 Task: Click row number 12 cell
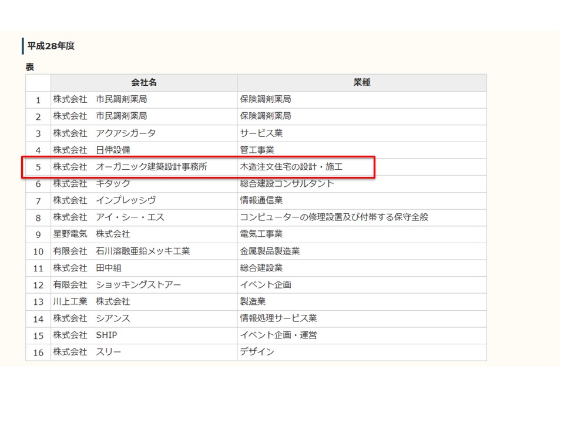(38, 286)
